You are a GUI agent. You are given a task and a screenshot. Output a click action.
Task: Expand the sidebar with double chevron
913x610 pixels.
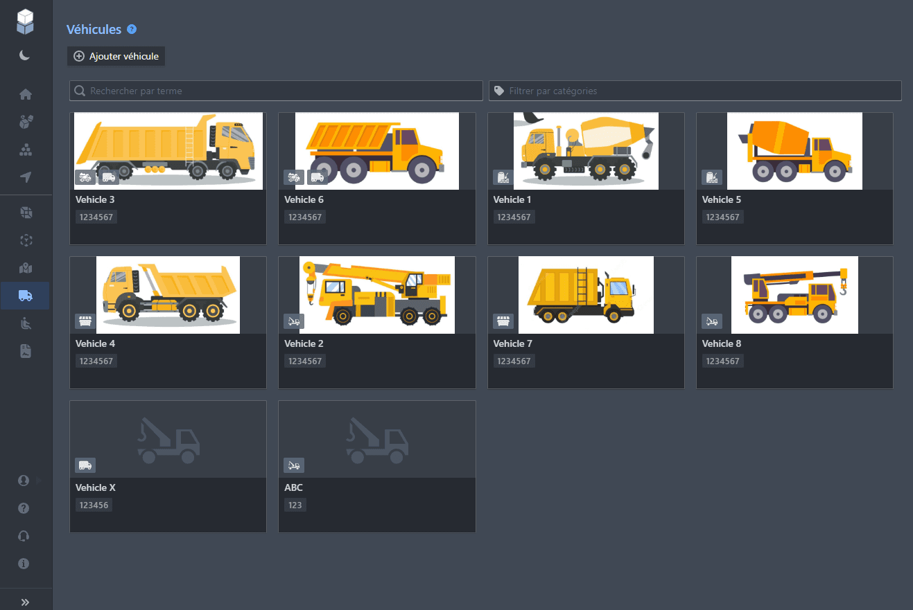pos(26,602)
